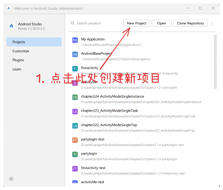Click the Android Studio title bar icon
Viewport: 223px width, 190px height.
click(9, 8)
